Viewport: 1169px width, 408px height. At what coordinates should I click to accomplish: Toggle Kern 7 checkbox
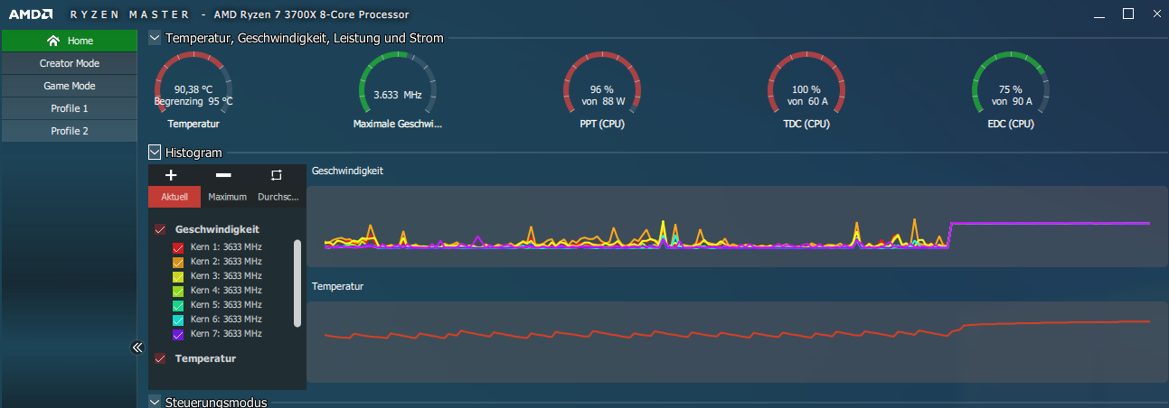pyautogui.click(x=178, y=334)
